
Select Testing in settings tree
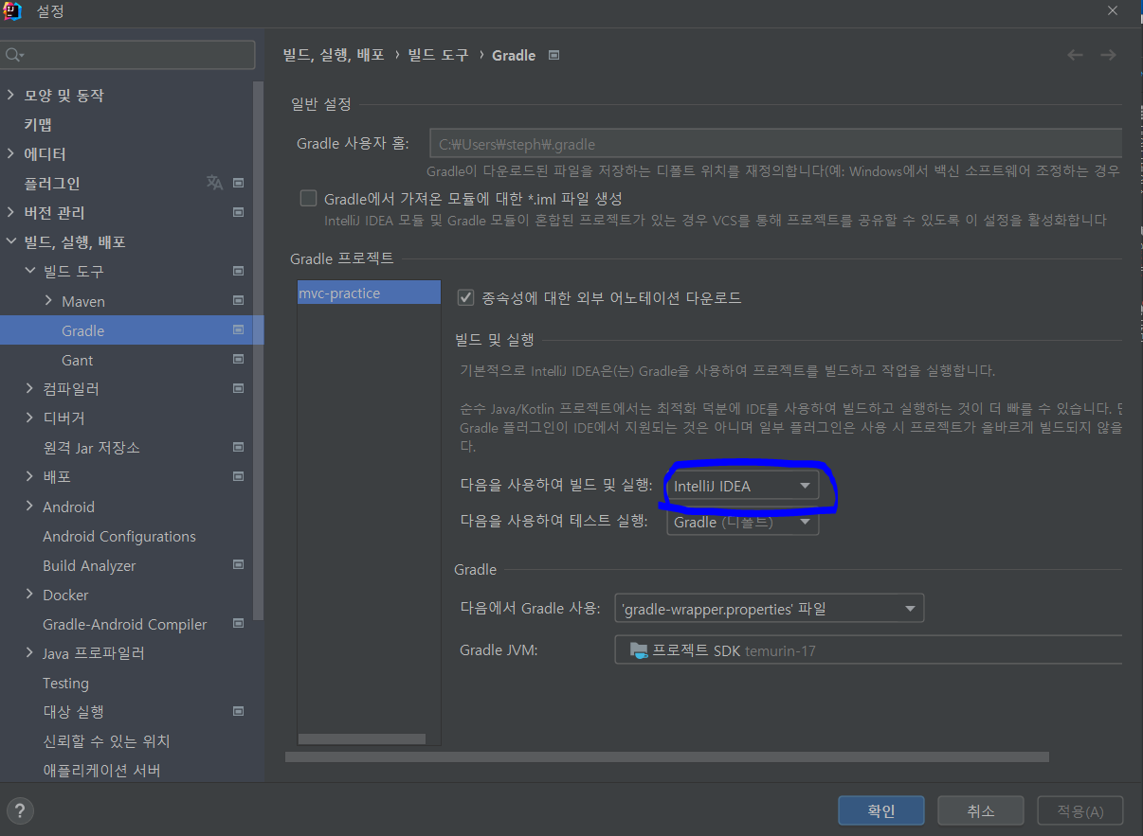point(65,683)
